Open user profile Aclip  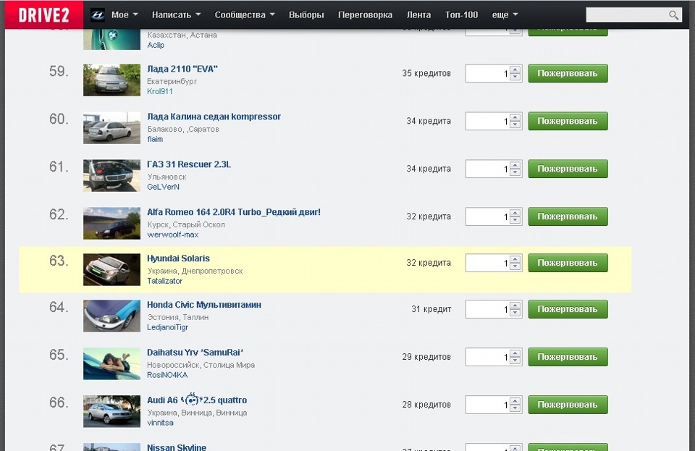pos(156,45)
